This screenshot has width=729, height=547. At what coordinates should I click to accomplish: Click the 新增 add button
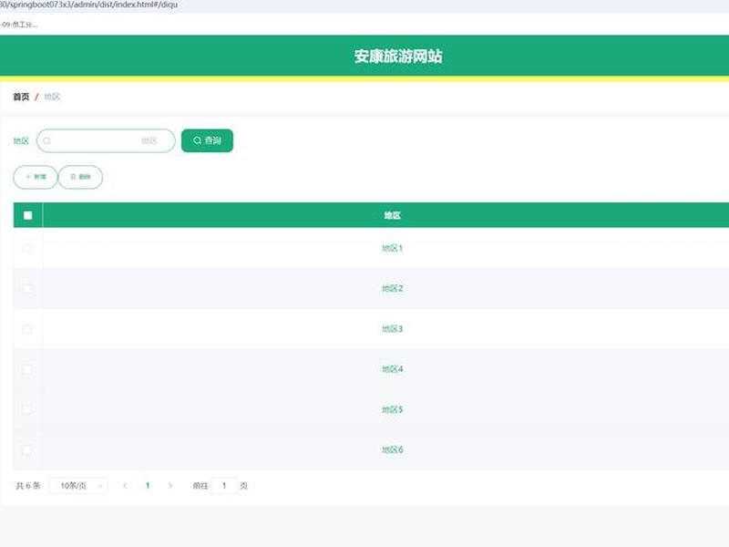click(36, 177)
